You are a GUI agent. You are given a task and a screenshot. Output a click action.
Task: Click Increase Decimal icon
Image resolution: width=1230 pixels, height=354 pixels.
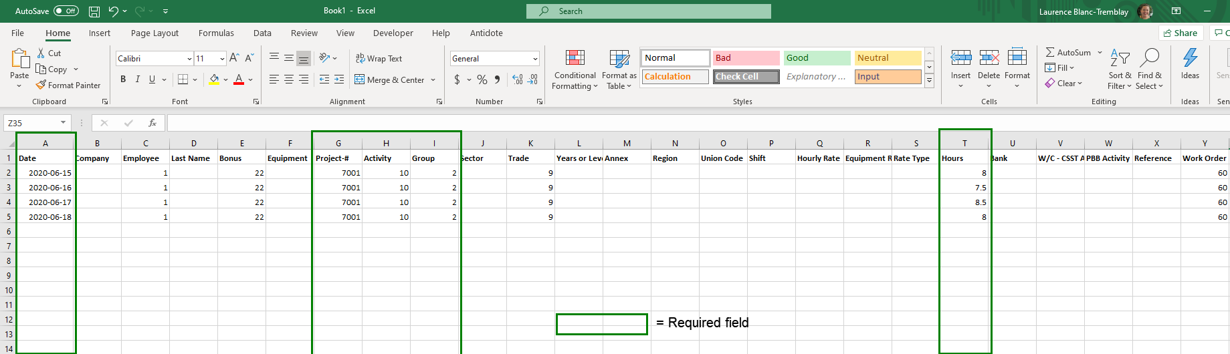tap(518, 79)
